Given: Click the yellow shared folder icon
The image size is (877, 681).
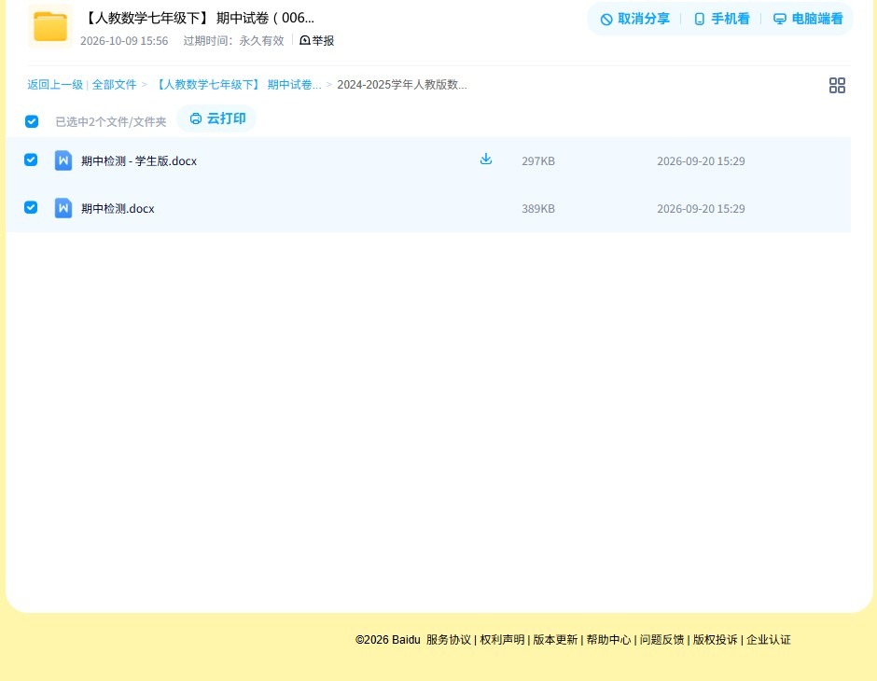Looking at the screenshot, I should [50, 26].
